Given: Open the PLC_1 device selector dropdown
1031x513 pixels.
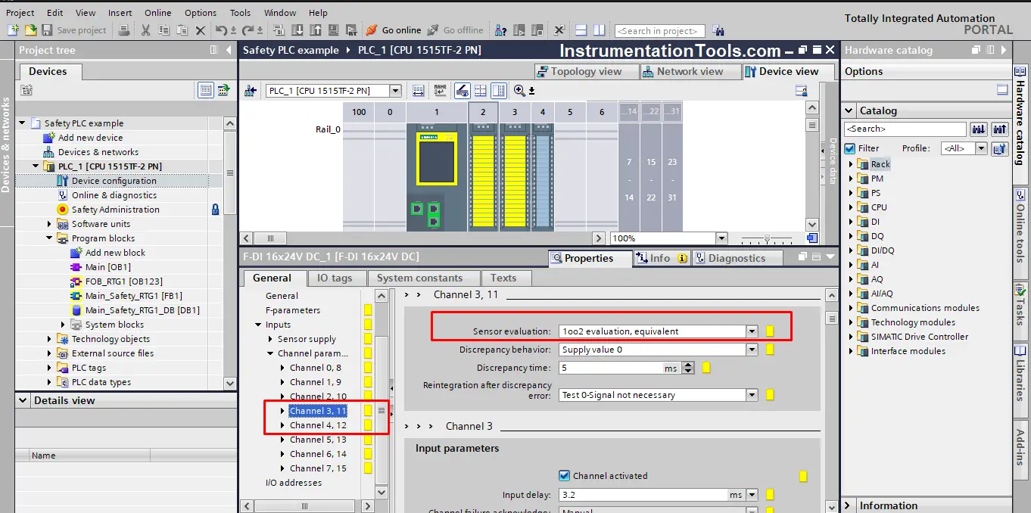Looking at the screenshot, I should tap(395, 91).
